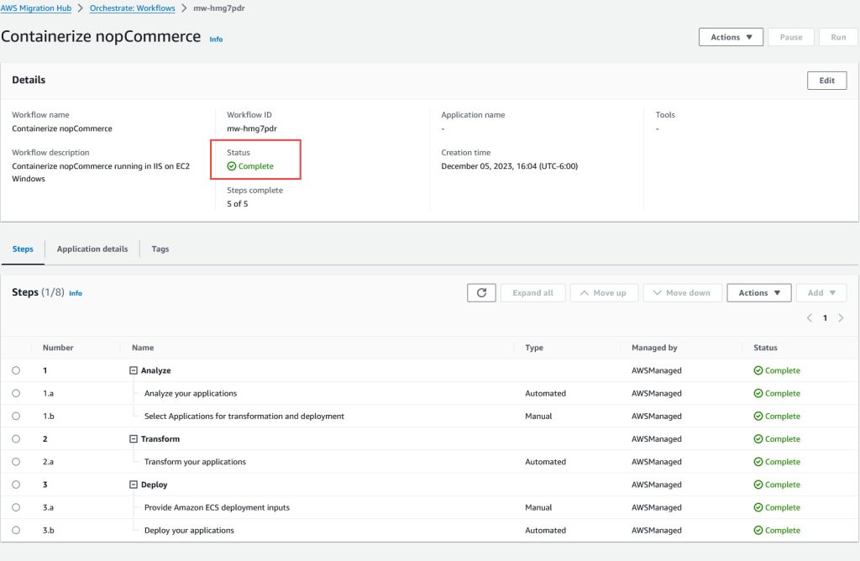Click 'Select Applications for transformation and deployment' row
This screenshot has height=561, width=860.
pyautogui.click(x=429, y=417)
